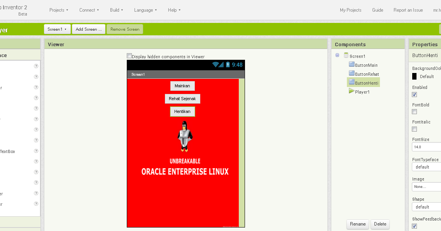Click the Image None... property field
This screenshot has width=441, height=231.
tap(427, 187)
